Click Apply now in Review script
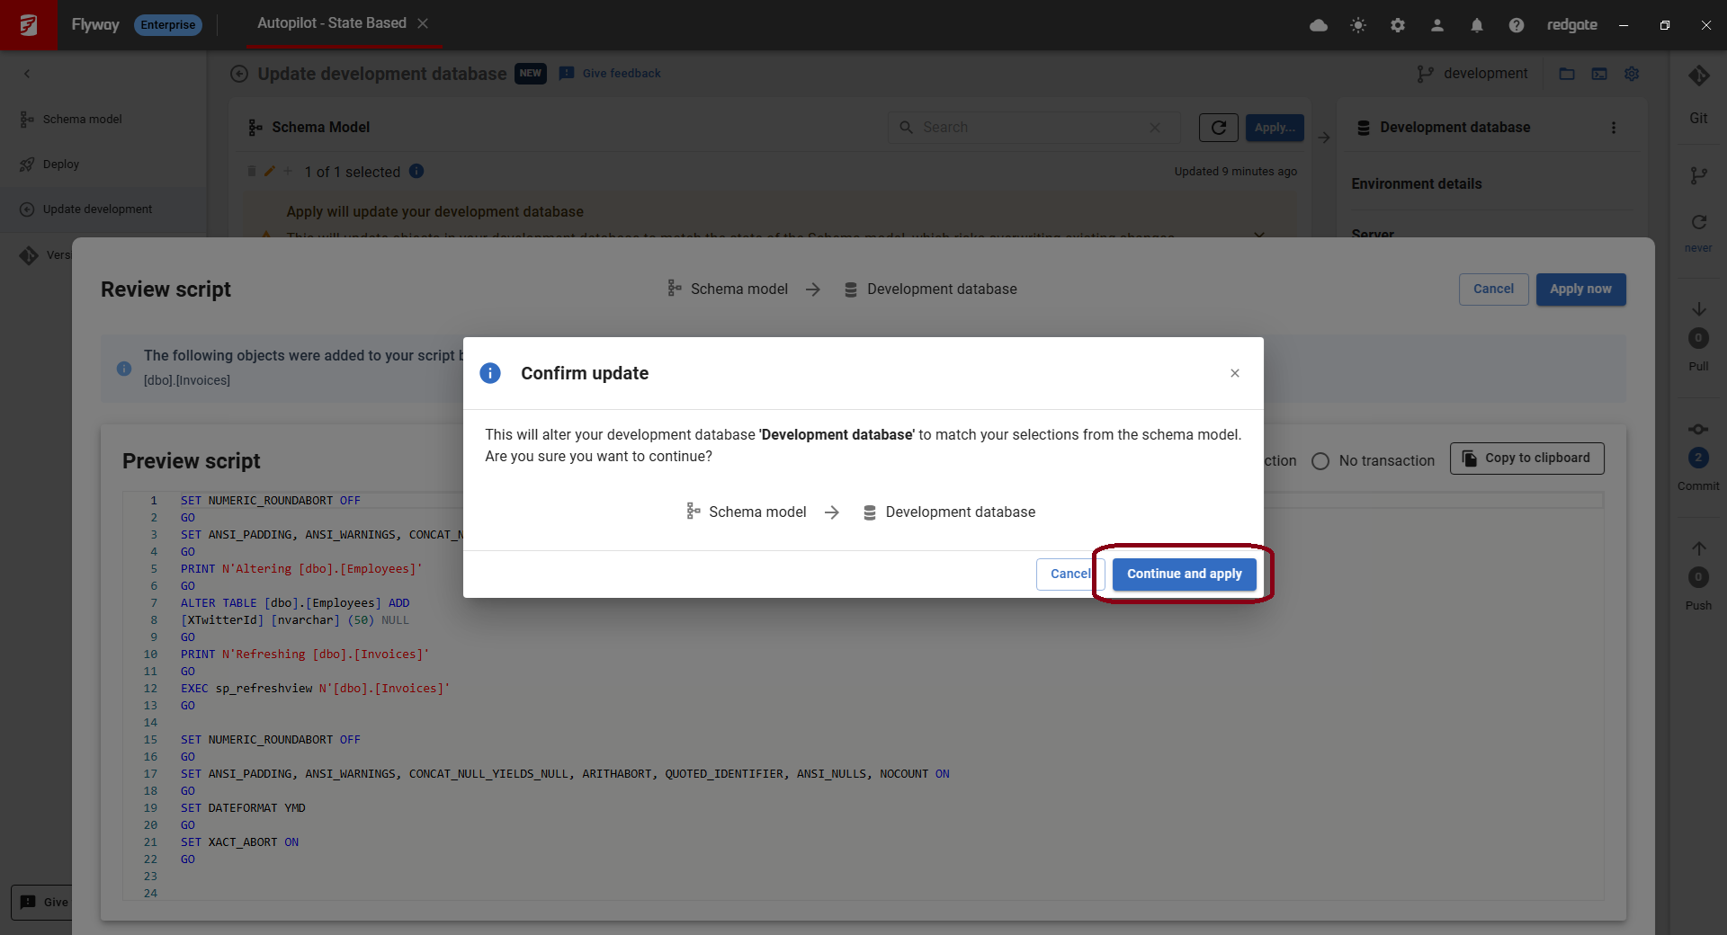Image resolution: width=1727 pixels, height=935 pixels. click(1580, 289)
